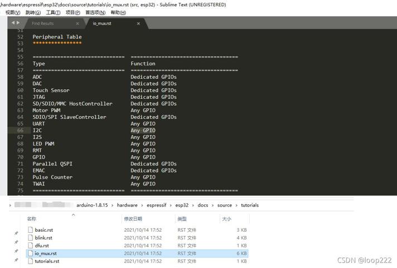397x268 pixels.
Task: Open the 项目(P) menu
Action: 73,12
